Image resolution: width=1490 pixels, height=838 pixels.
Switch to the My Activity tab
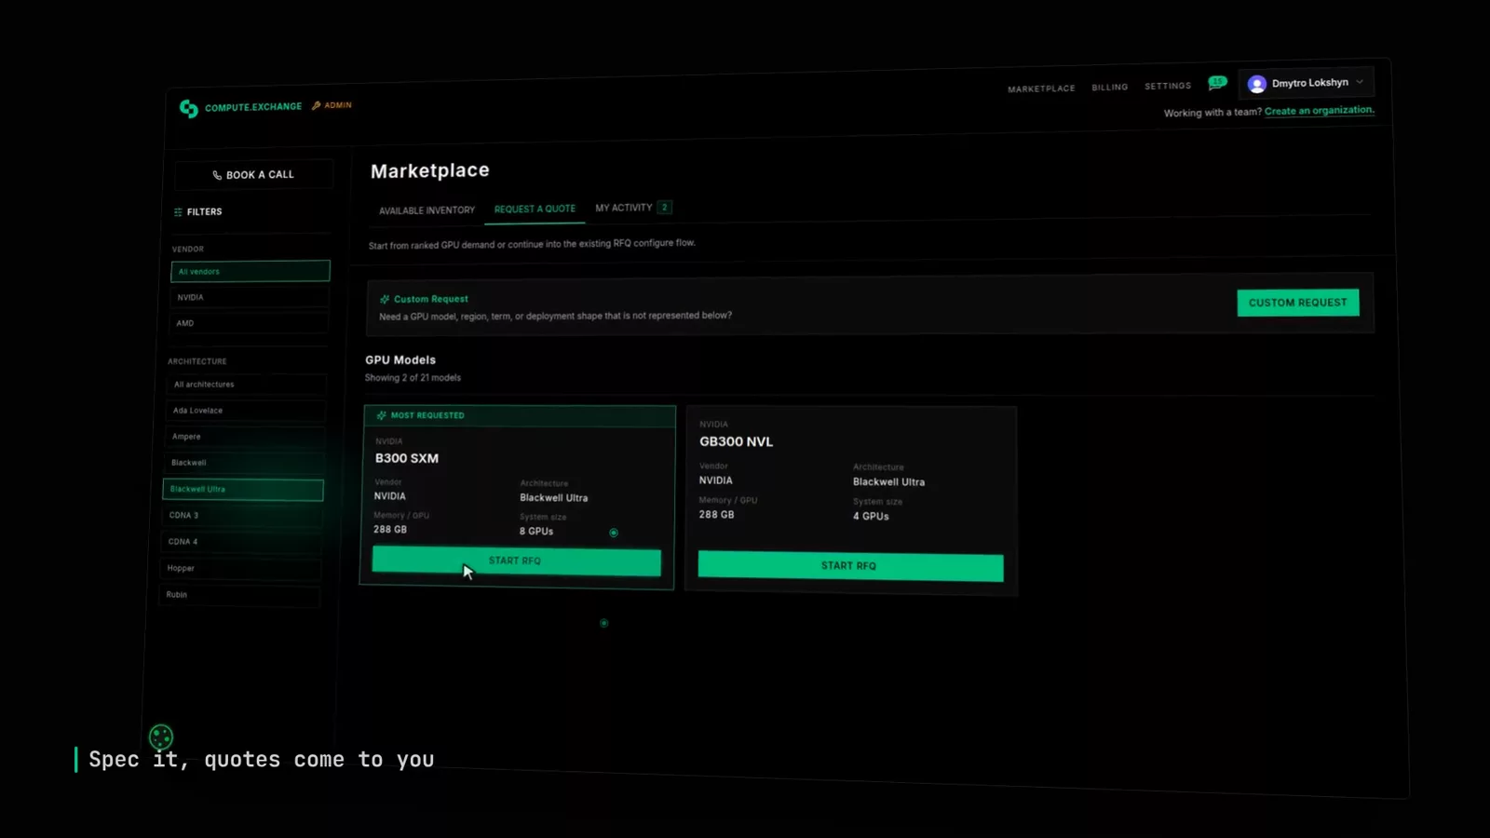tap(632, 208)
